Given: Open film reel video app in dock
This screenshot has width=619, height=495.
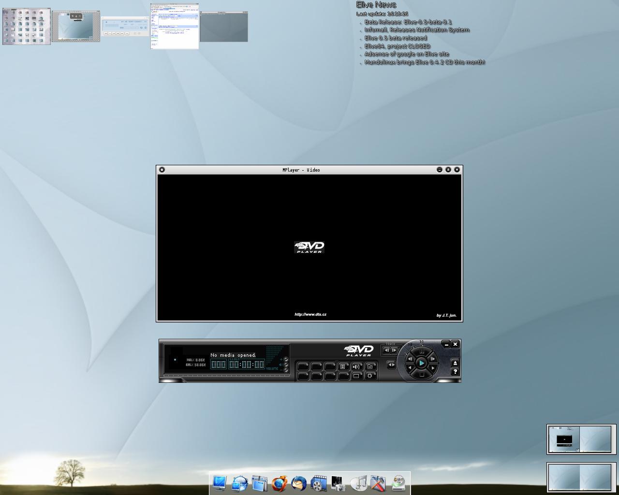Looking at the screenshot, I should point(319,483).
